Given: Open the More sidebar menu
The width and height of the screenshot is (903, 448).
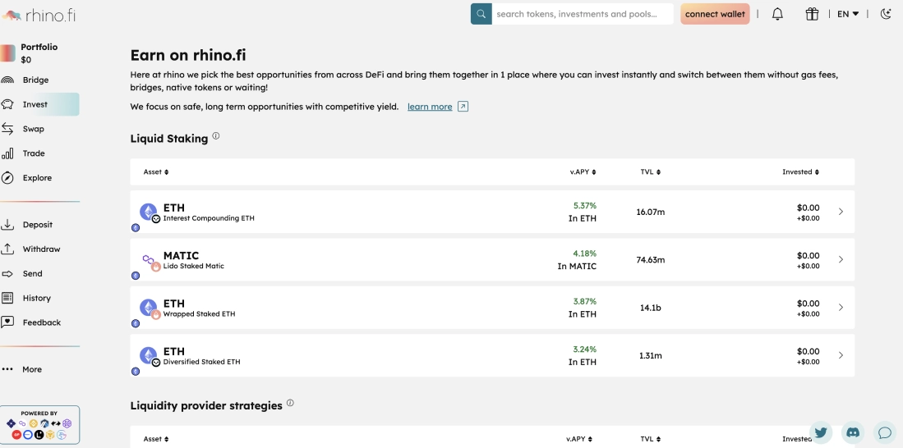Looking at the screenshot, I should click(x=32, y=369).
